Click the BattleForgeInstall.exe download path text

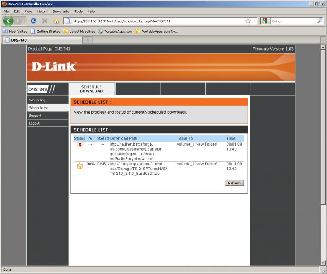(136, 152)
